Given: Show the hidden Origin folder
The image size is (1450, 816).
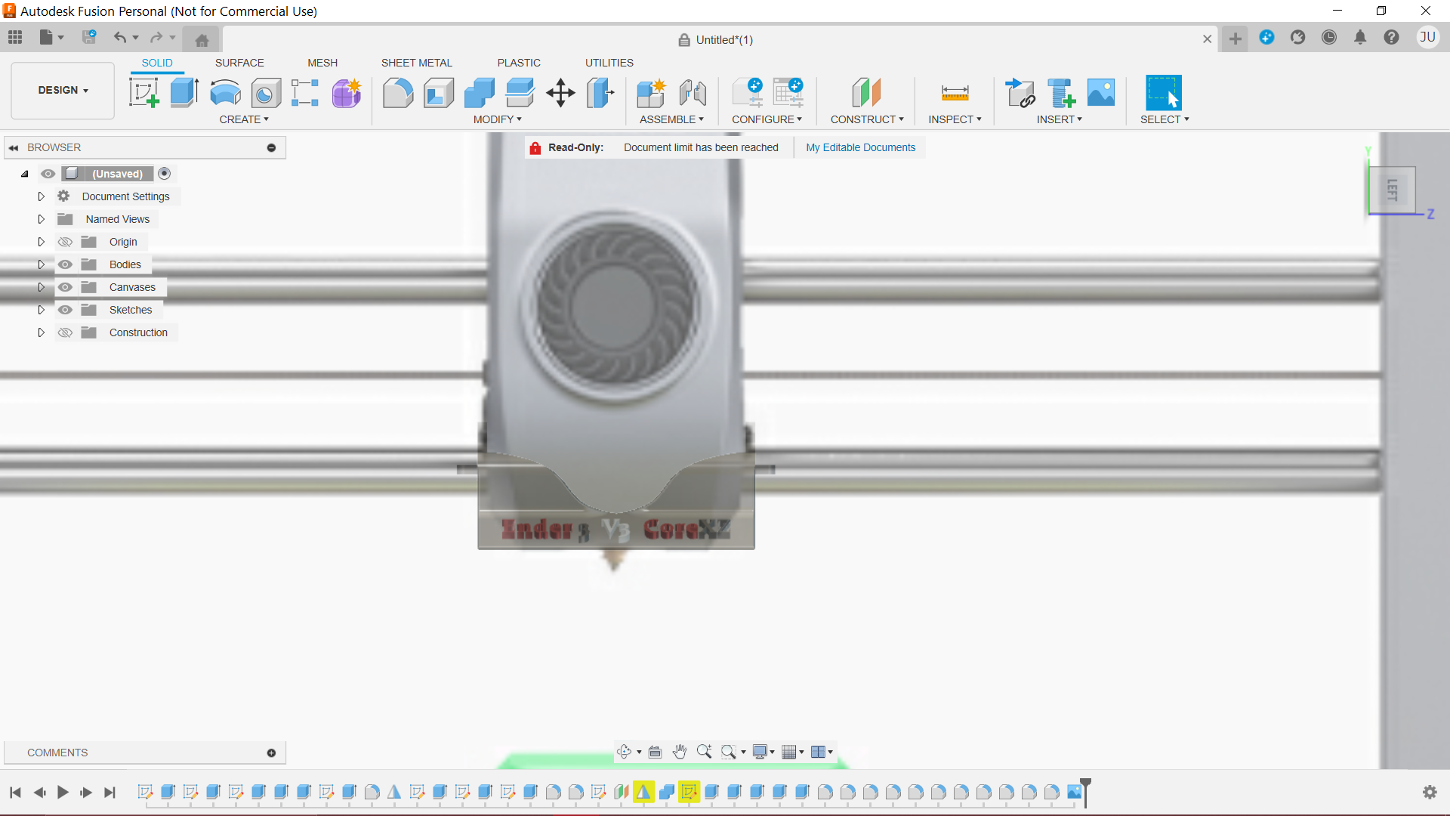Looking at the screenshot, I should [66, 242].
